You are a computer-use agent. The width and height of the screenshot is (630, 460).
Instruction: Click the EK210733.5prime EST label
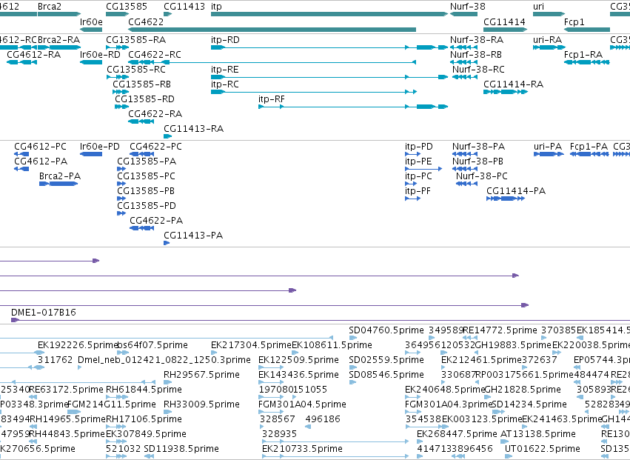click(x=302, y=449)
